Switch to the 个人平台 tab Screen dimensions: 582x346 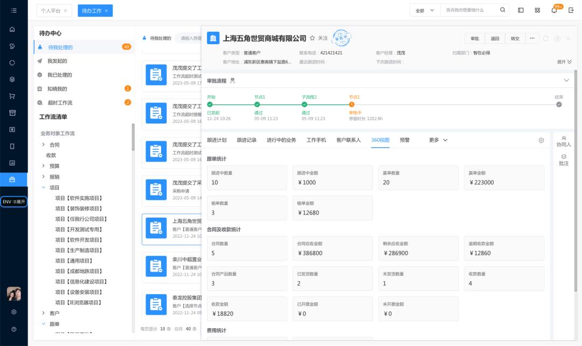[51, 10]
